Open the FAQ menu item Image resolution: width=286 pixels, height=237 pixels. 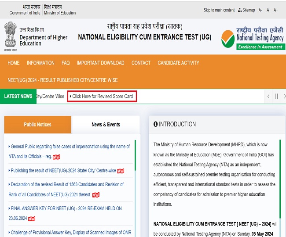click(66, 63)
